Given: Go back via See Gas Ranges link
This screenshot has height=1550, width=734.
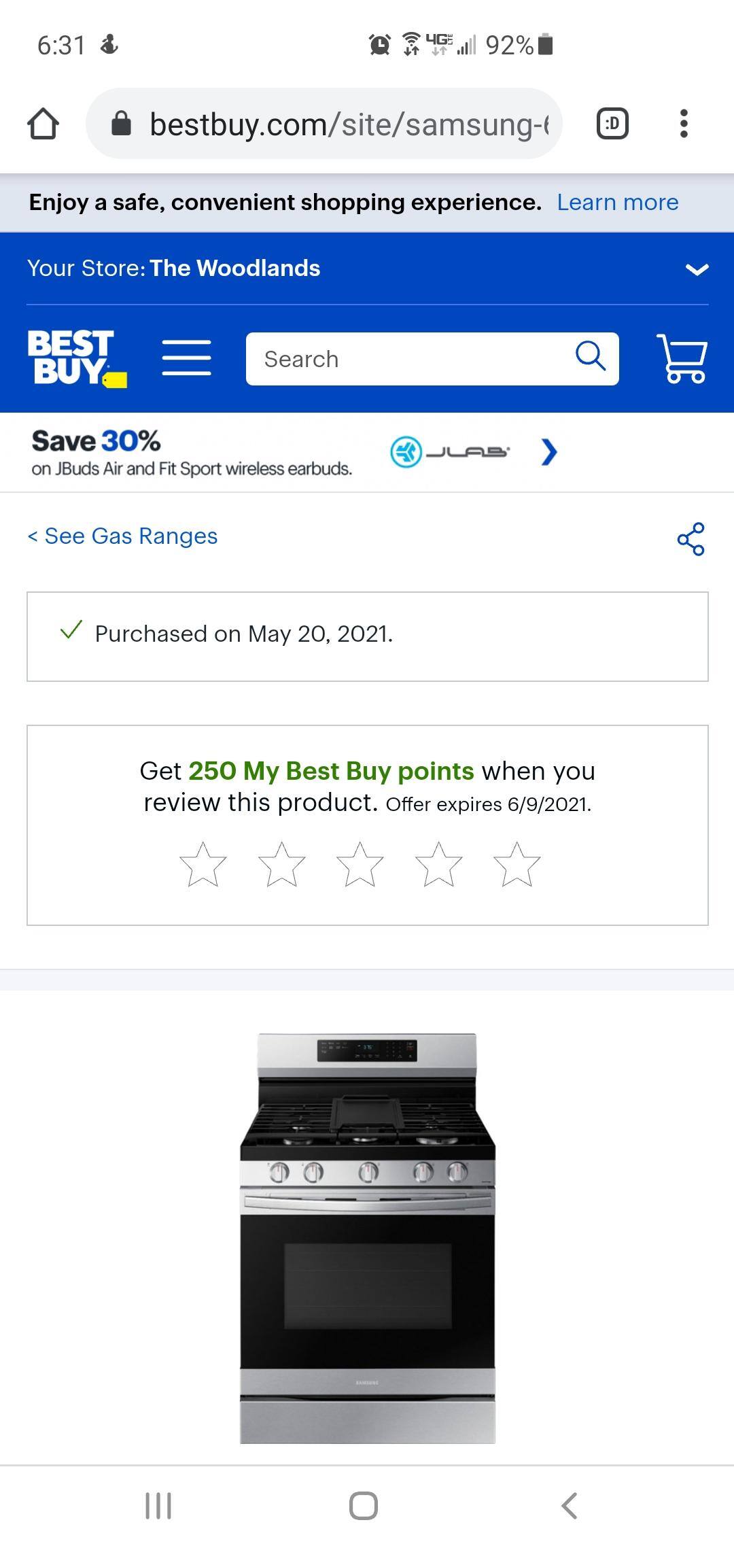Looking at the screenshot, I should coord(122,536).
